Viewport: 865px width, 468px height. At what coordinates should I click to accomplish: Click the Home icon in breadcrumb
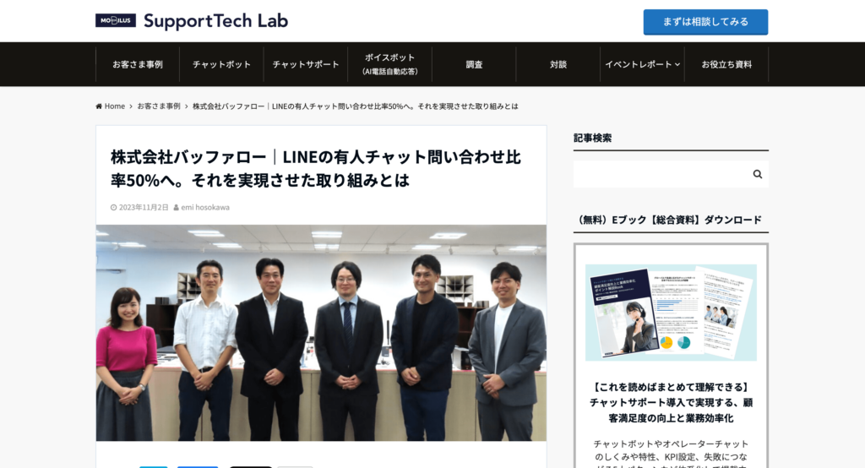pos(99,106)
